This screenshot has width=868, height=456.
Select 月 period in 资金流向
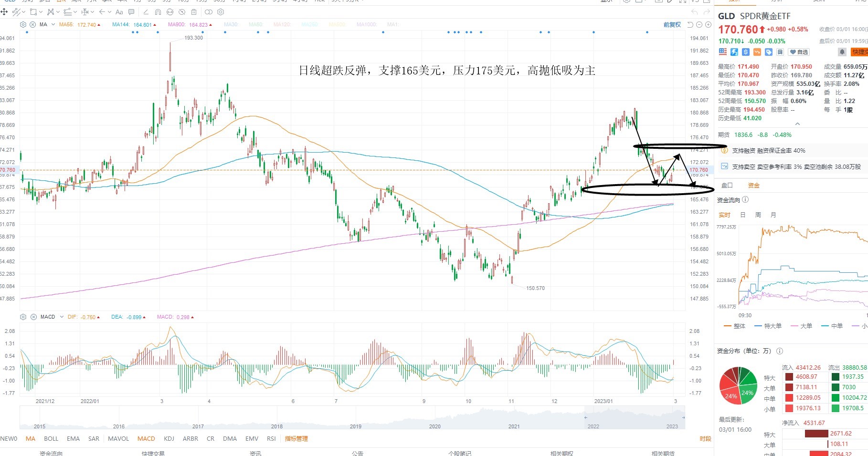(x=773, y=215)
